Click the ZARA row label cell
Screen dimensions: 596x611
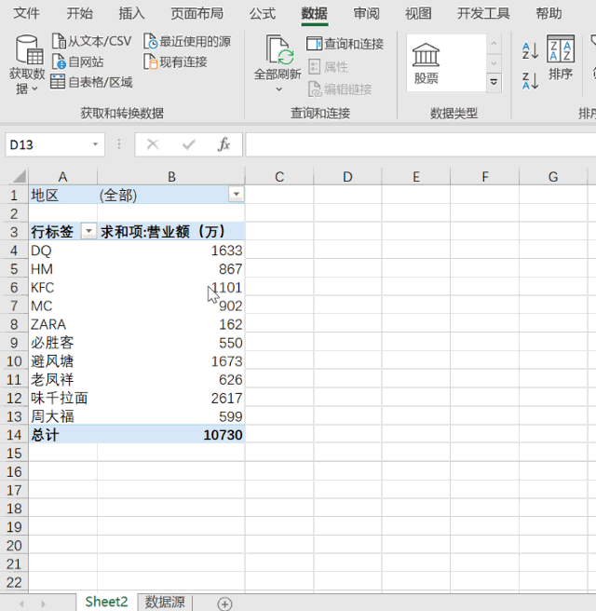tap(62, 324)
